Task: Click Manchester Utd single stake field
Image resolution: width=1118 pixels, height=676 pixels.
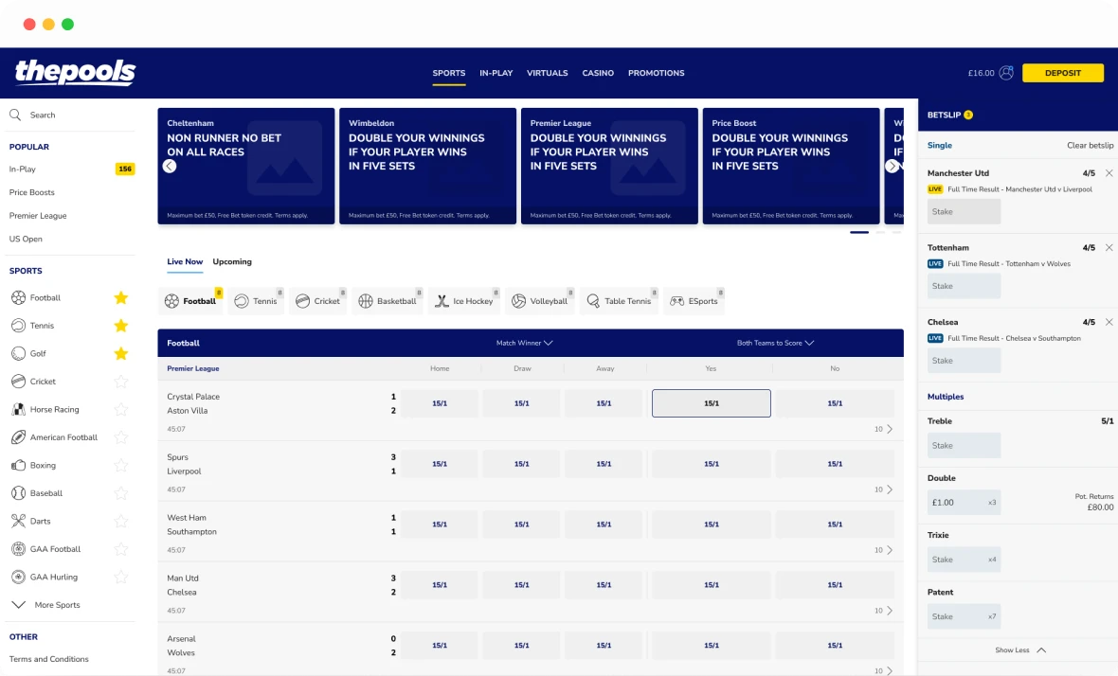Action: coord(964,211)
